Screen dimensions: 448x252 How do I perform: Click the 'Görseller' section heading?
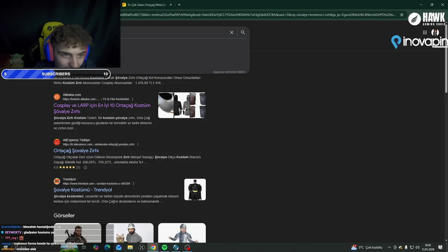tap(64, 216)
